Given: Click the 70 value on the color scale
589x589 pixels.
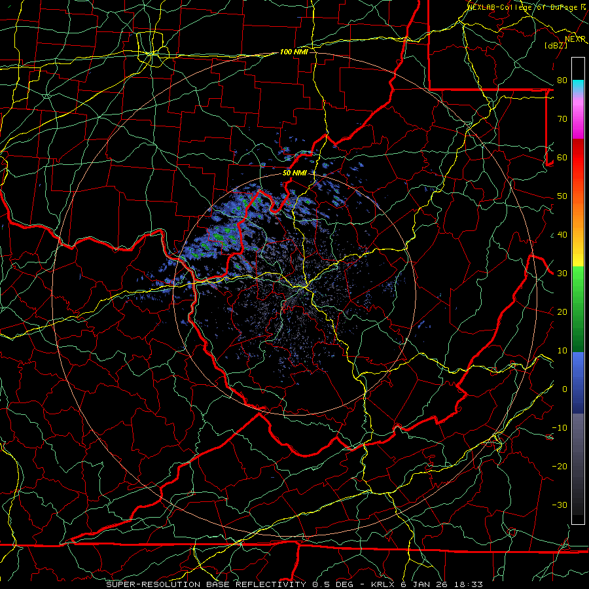Looking at the screenshot, I should [562, 118].
